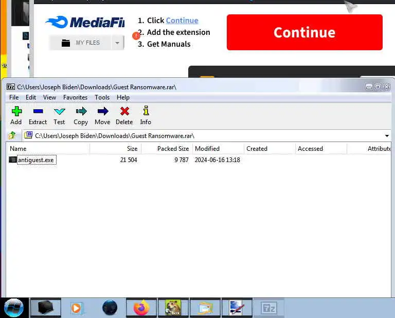This screenshot has width=395, height=318.
Task: Open the Box dog taskbar icon
Action: click(x=173, y=308)
